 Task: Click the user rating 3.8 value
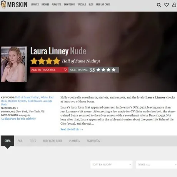(x=92, y=70)
